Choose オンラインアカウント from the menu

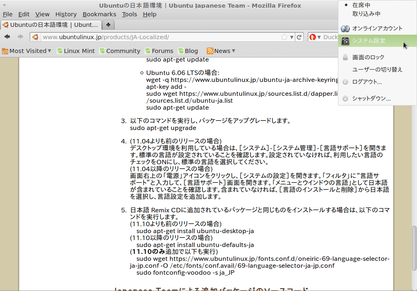377,28
